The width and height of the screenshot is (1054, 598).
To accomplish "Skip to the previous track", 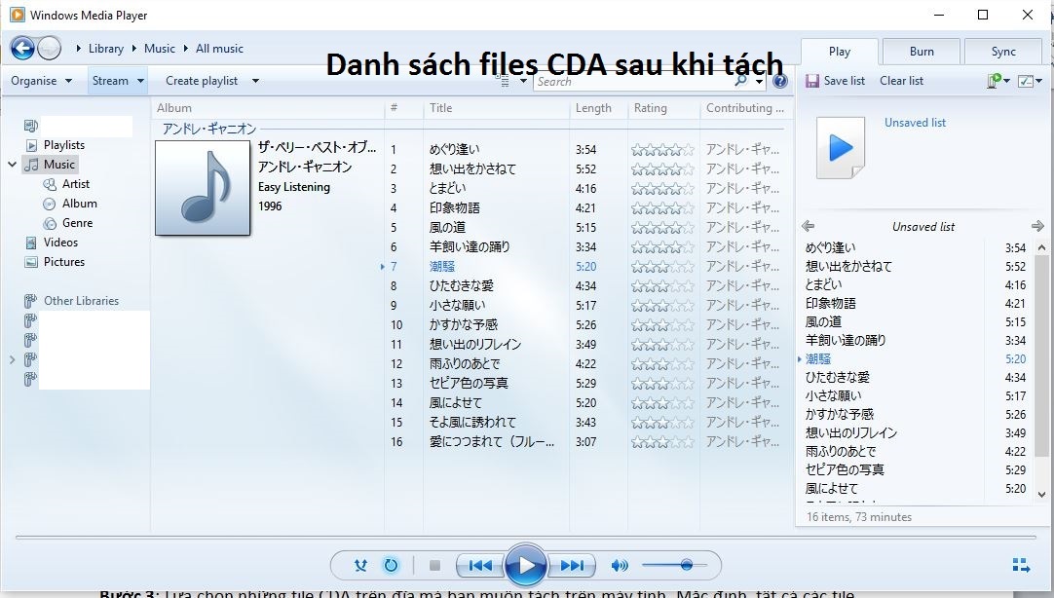I will tap(480, 565).
